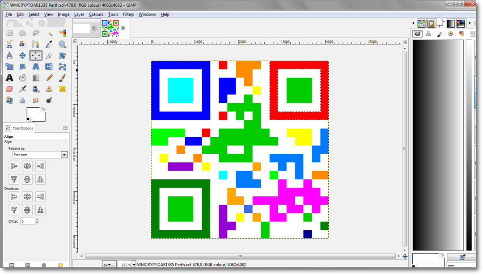Select the Paths tool
Screen dimensions: 483x275
(36, 44)
